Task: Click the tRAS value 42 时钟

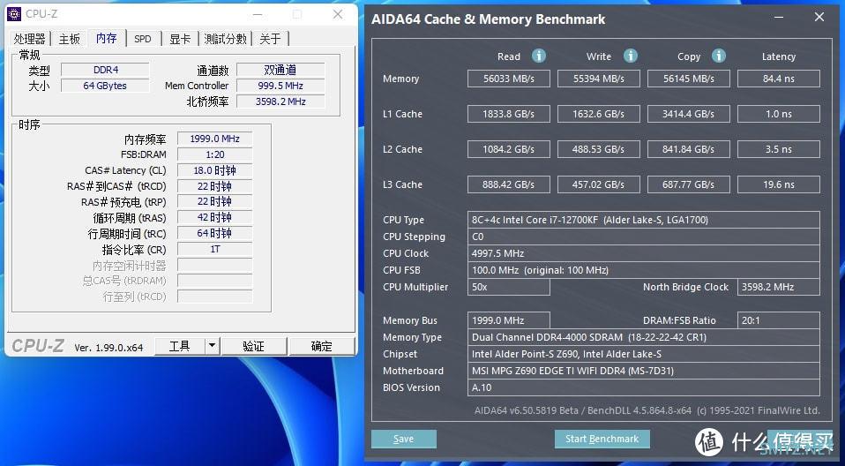Action: 214,217
